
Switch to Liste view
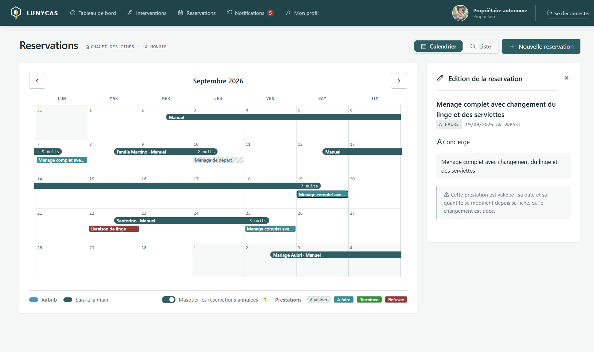[480, 47]
